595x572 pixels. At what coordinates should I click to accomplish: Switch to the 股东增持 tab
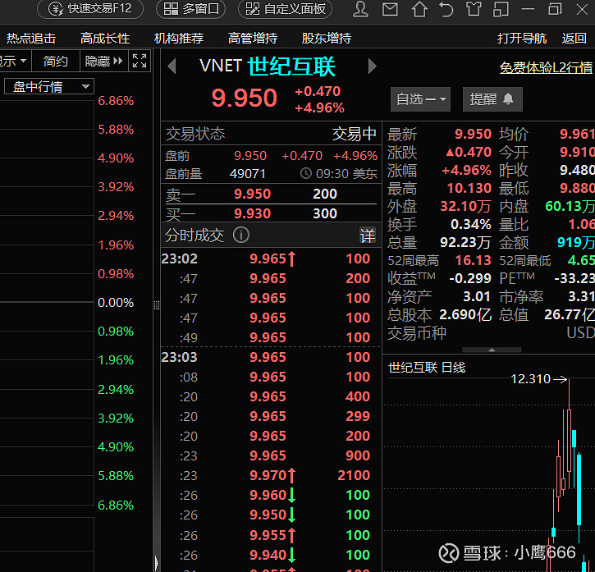tap(327, 38)
